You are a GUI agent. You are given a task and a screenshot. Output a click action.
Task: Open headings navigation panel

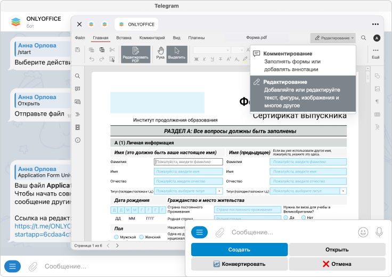[x=78, y=114]
